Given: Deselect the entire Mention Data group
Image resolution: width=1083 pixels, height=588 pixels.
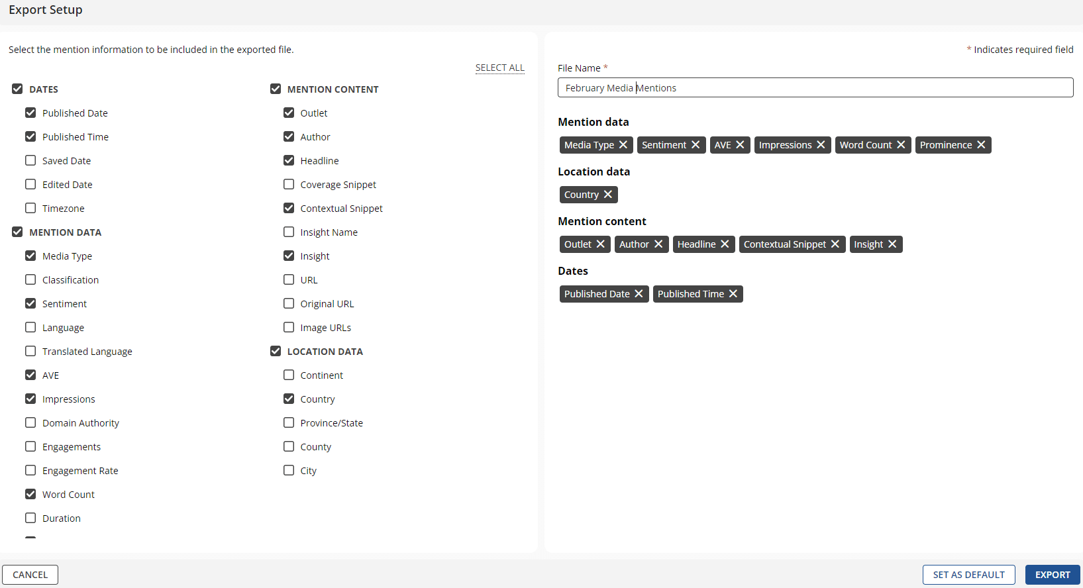Looking at the screenshot, I should 17,232.
